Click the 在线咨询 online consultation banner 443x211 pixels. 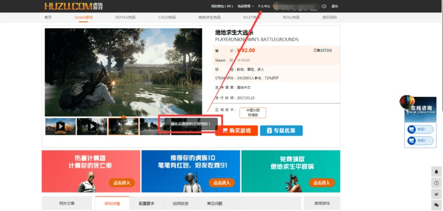(x=420, y=109)
